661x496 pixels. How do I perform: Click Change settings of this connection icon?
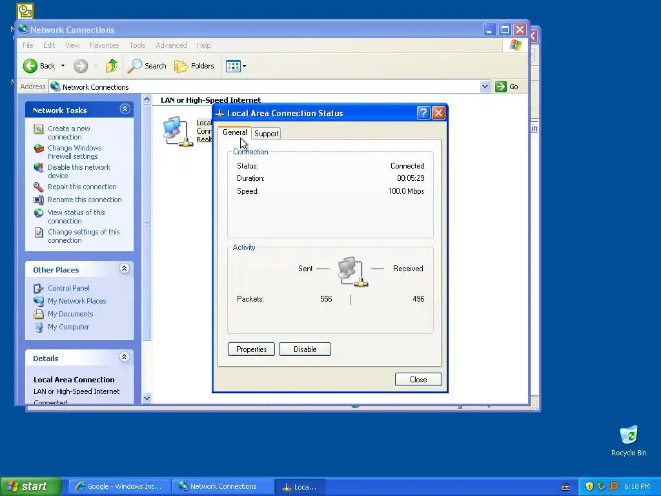39,232
